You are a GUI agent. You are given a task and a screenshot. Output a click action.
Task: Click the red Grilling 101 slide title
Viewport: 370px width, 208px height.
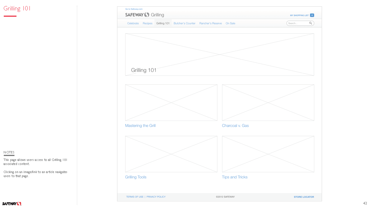(17, 8)
